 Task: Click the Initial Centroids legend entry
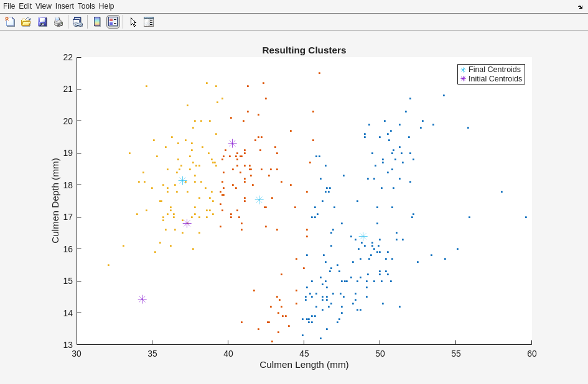tap(495, 79)
